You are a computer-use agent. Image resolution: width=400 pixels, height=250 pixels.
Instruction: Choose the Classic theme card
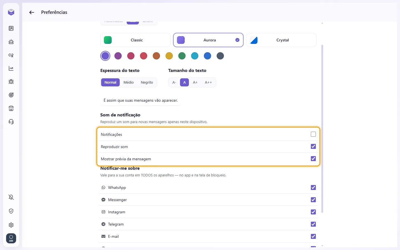(x=135, y=40)
